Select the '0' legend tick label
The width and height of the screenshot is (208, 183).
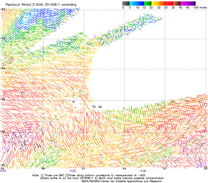(123, 8)
